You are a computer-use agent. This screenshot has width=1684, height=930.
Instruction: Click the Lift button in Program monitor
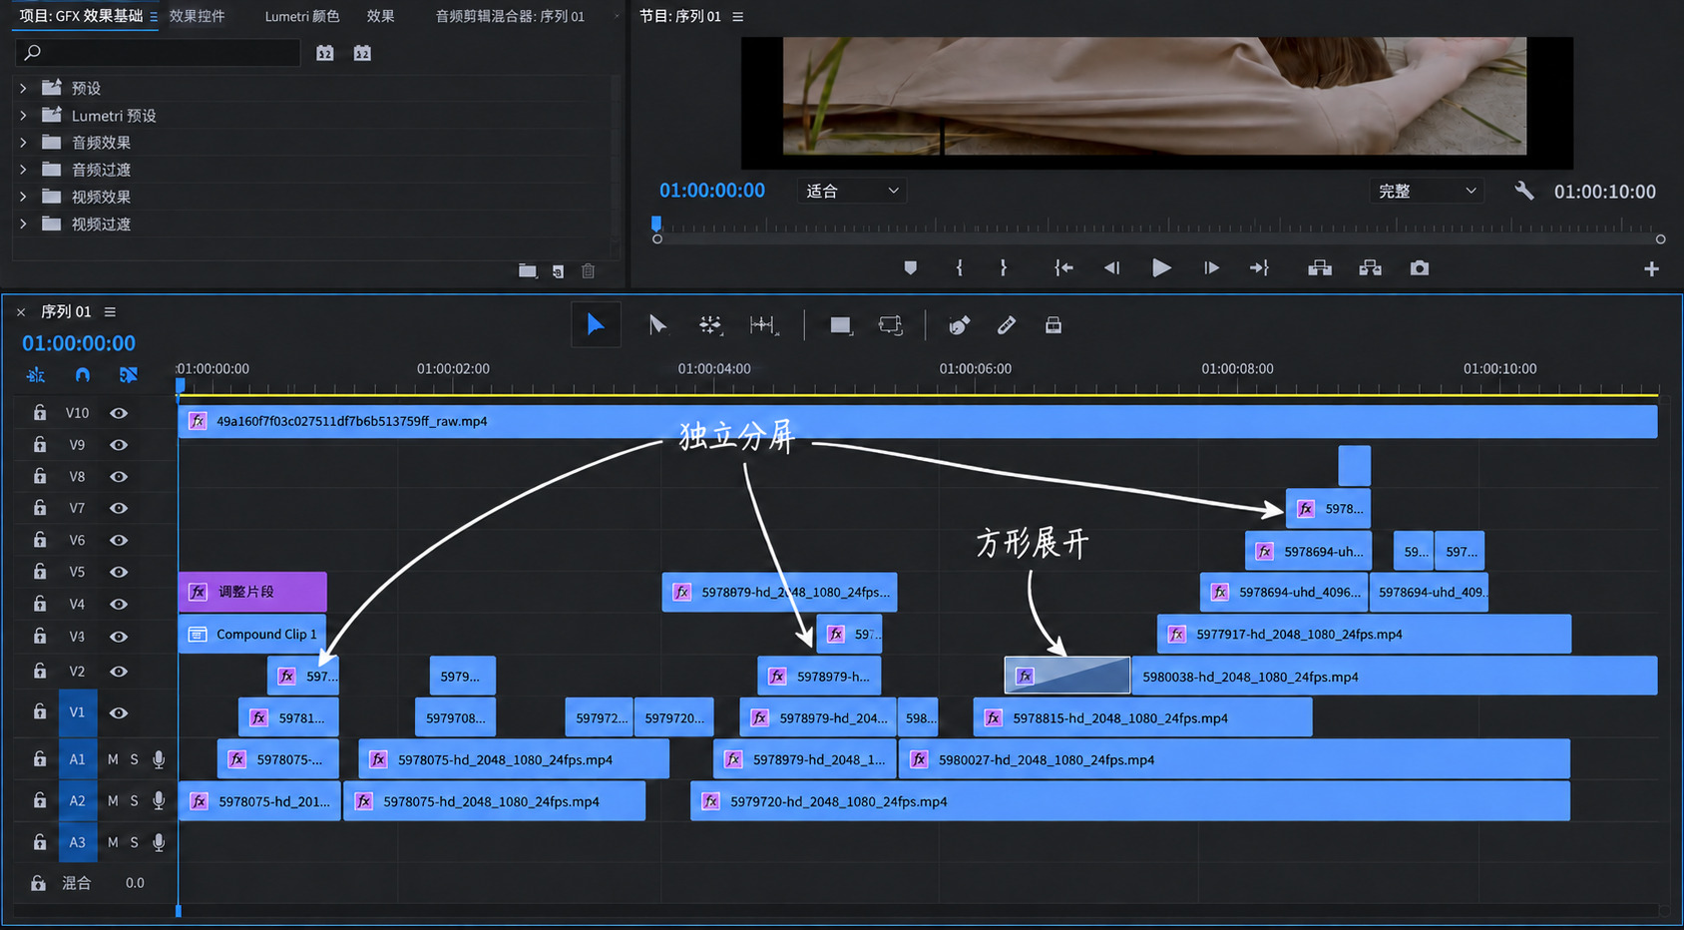pos(1320,268)
